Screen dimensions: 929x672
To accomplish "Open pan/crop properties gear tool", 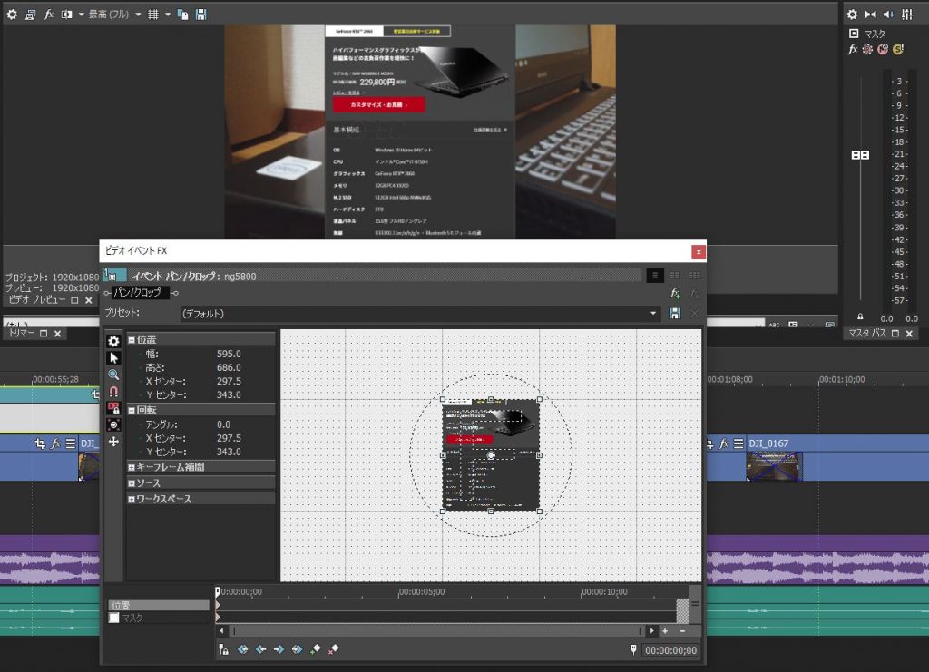I will [x=113, y=341].
